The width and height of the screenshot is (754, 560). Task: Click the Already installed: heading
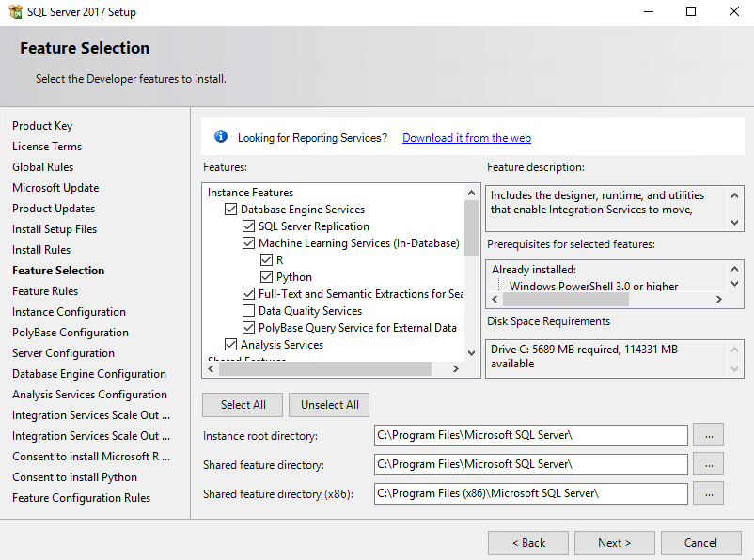click(x=534, y=270)
